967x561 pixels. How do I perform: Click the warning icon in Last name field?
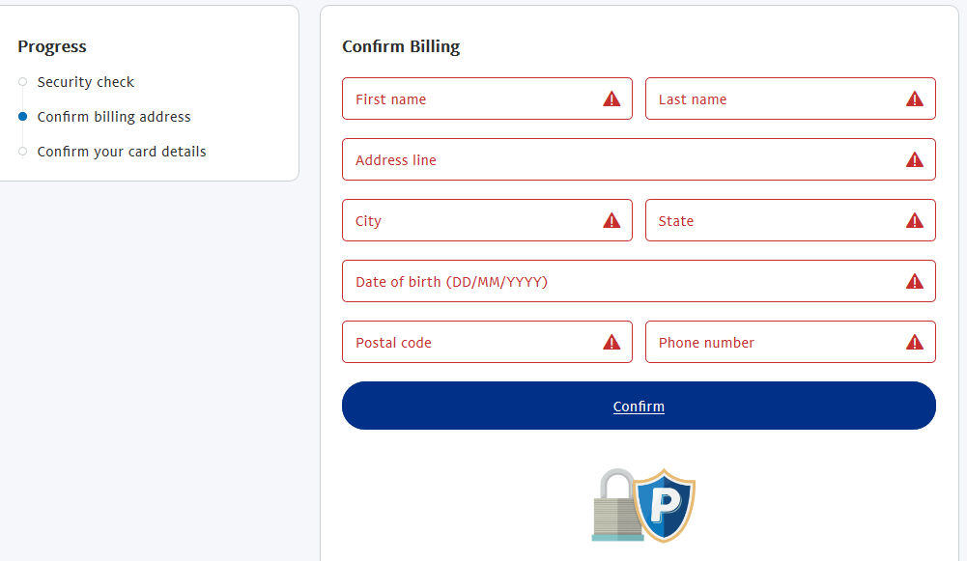coord(914,98)
